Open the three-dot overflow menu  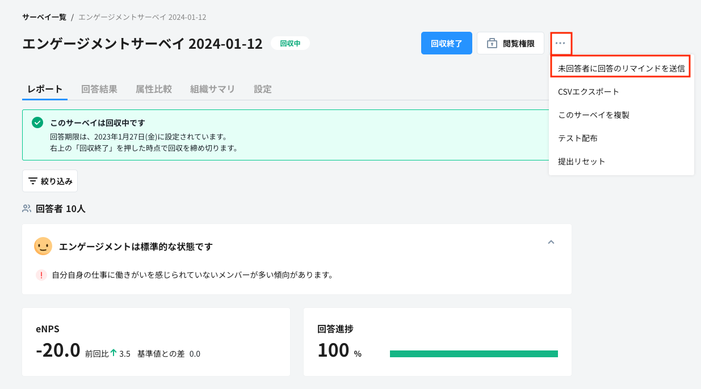[561, 43]
